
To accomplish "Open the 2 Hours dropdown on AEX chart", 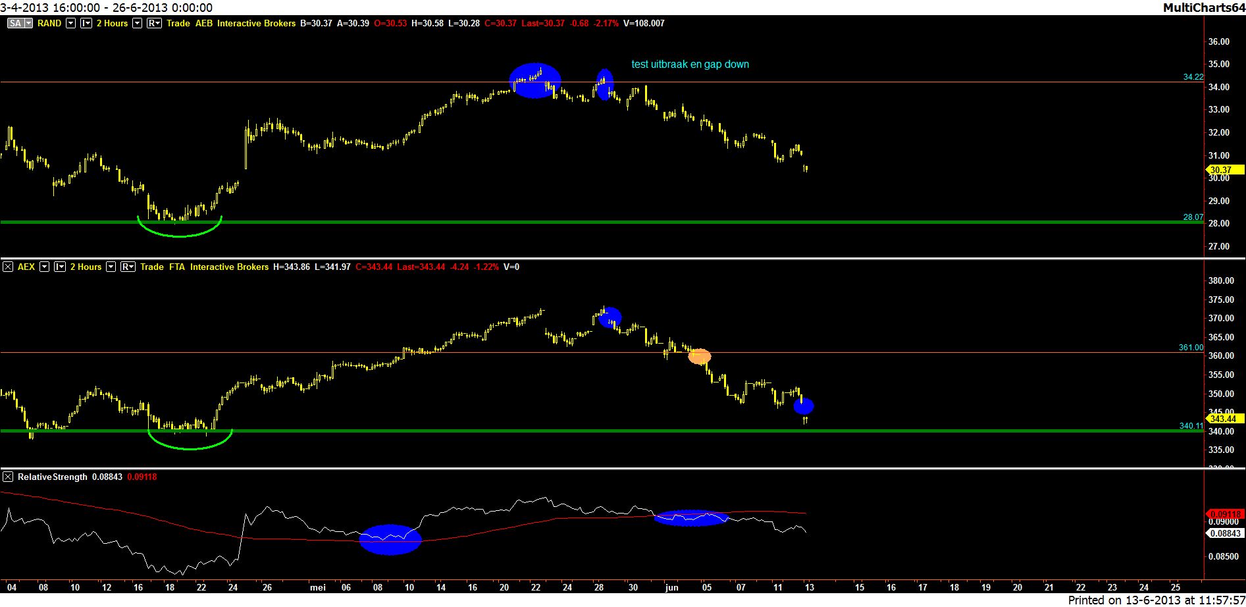I will click(111, 267).
